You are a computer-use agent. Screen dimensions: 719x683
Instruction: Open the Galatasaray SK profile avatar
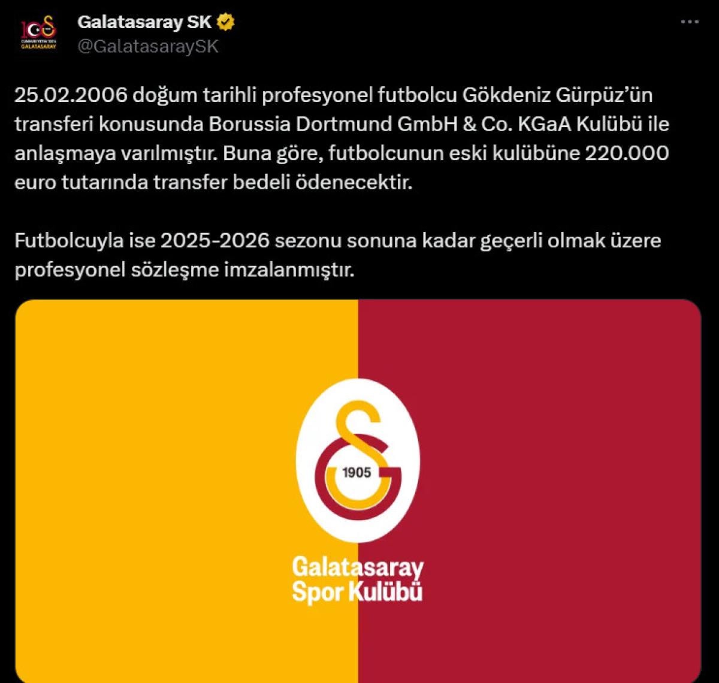38,34
